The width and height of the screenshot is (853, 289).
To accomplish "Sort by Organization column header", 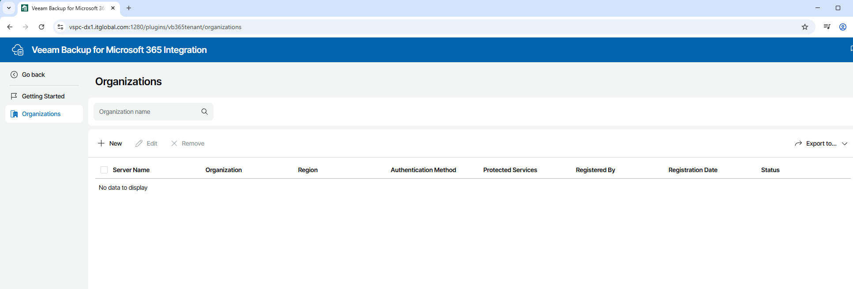I will (x=224, y=170).
